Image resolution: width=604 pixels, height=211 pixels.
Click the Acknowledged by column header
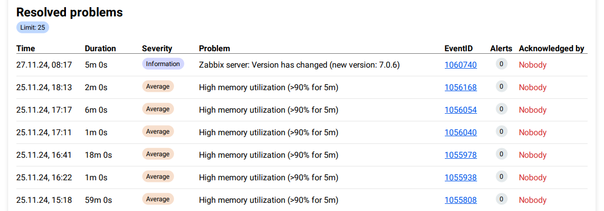tap(551, 49)
